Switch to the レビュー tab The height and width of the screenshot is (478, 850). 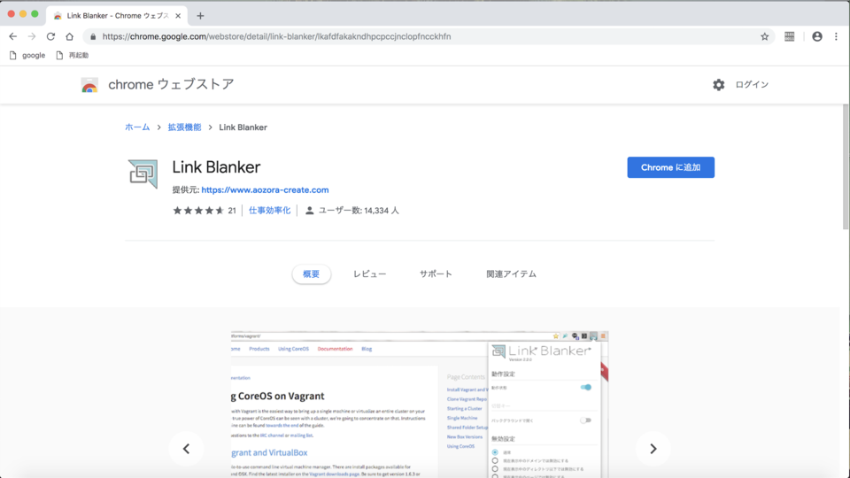370,274
